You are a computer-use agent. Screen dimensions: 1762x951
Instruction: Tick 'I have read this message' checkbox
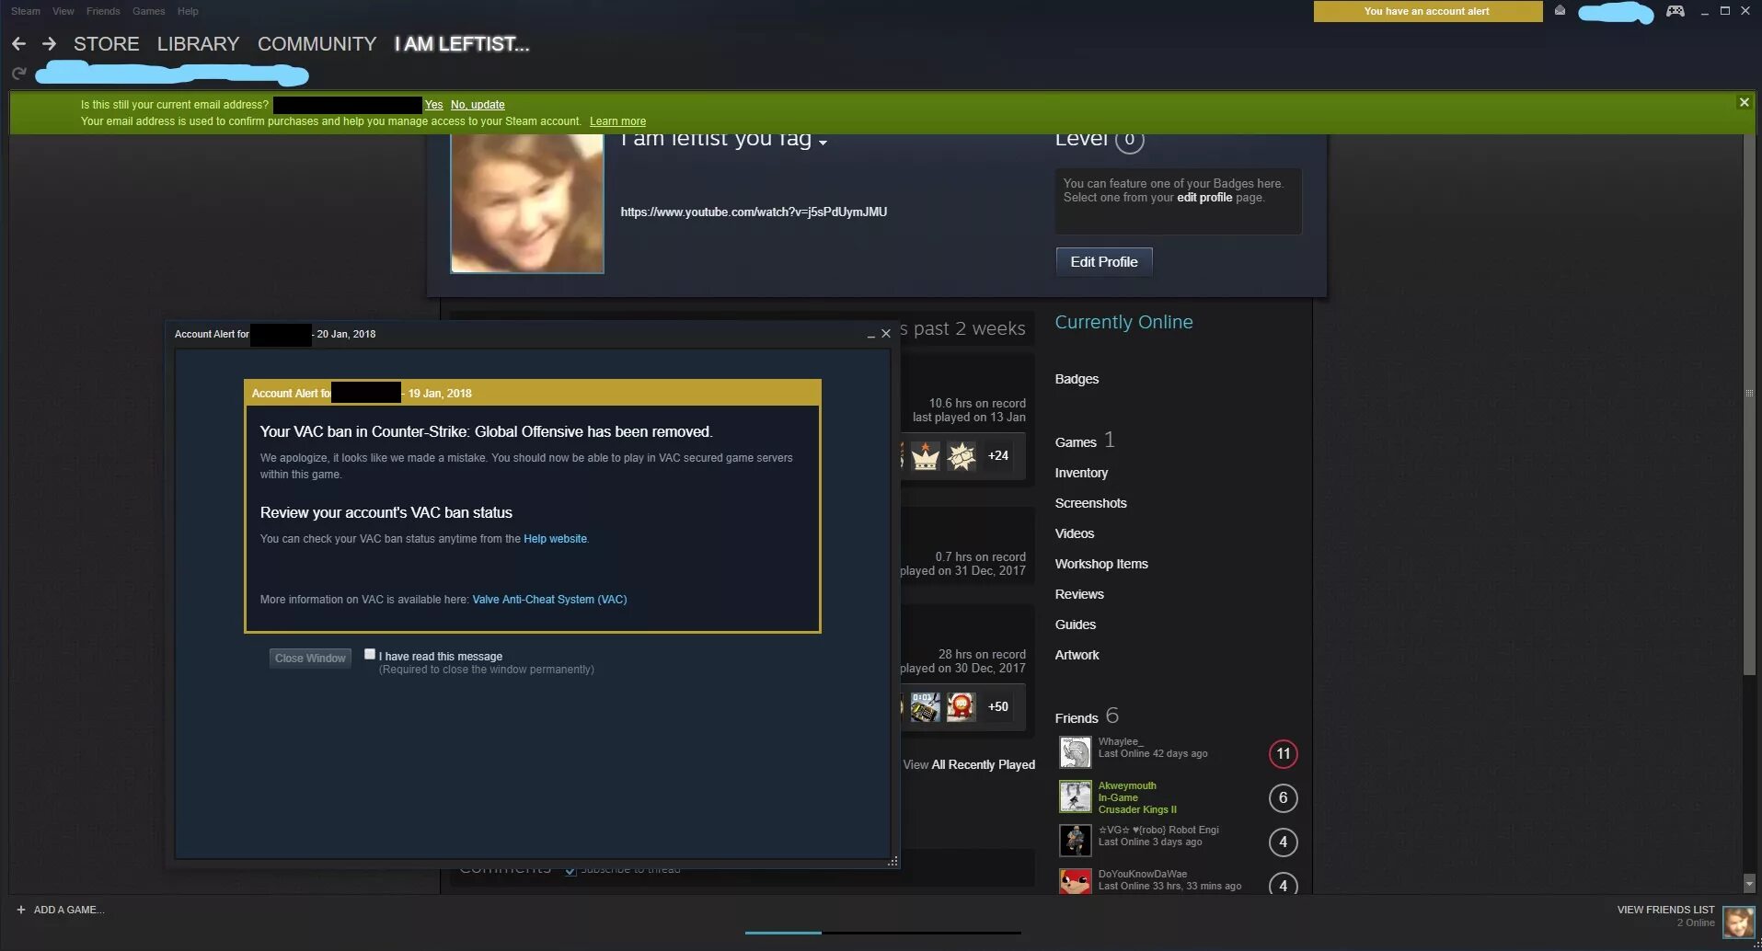click(x=370, y=654)
